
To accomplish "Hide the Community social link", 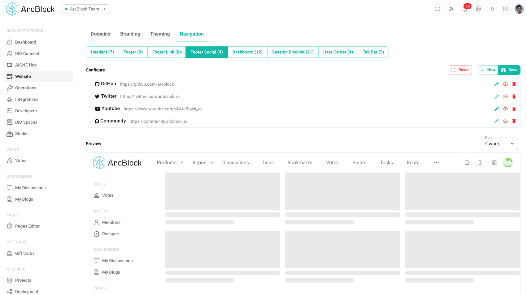I will click(505, 121).
